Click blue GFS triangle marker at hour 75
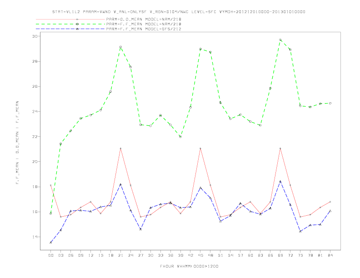Image resolution: width=360 pixels, height=278 pixels. coord(300,231)
